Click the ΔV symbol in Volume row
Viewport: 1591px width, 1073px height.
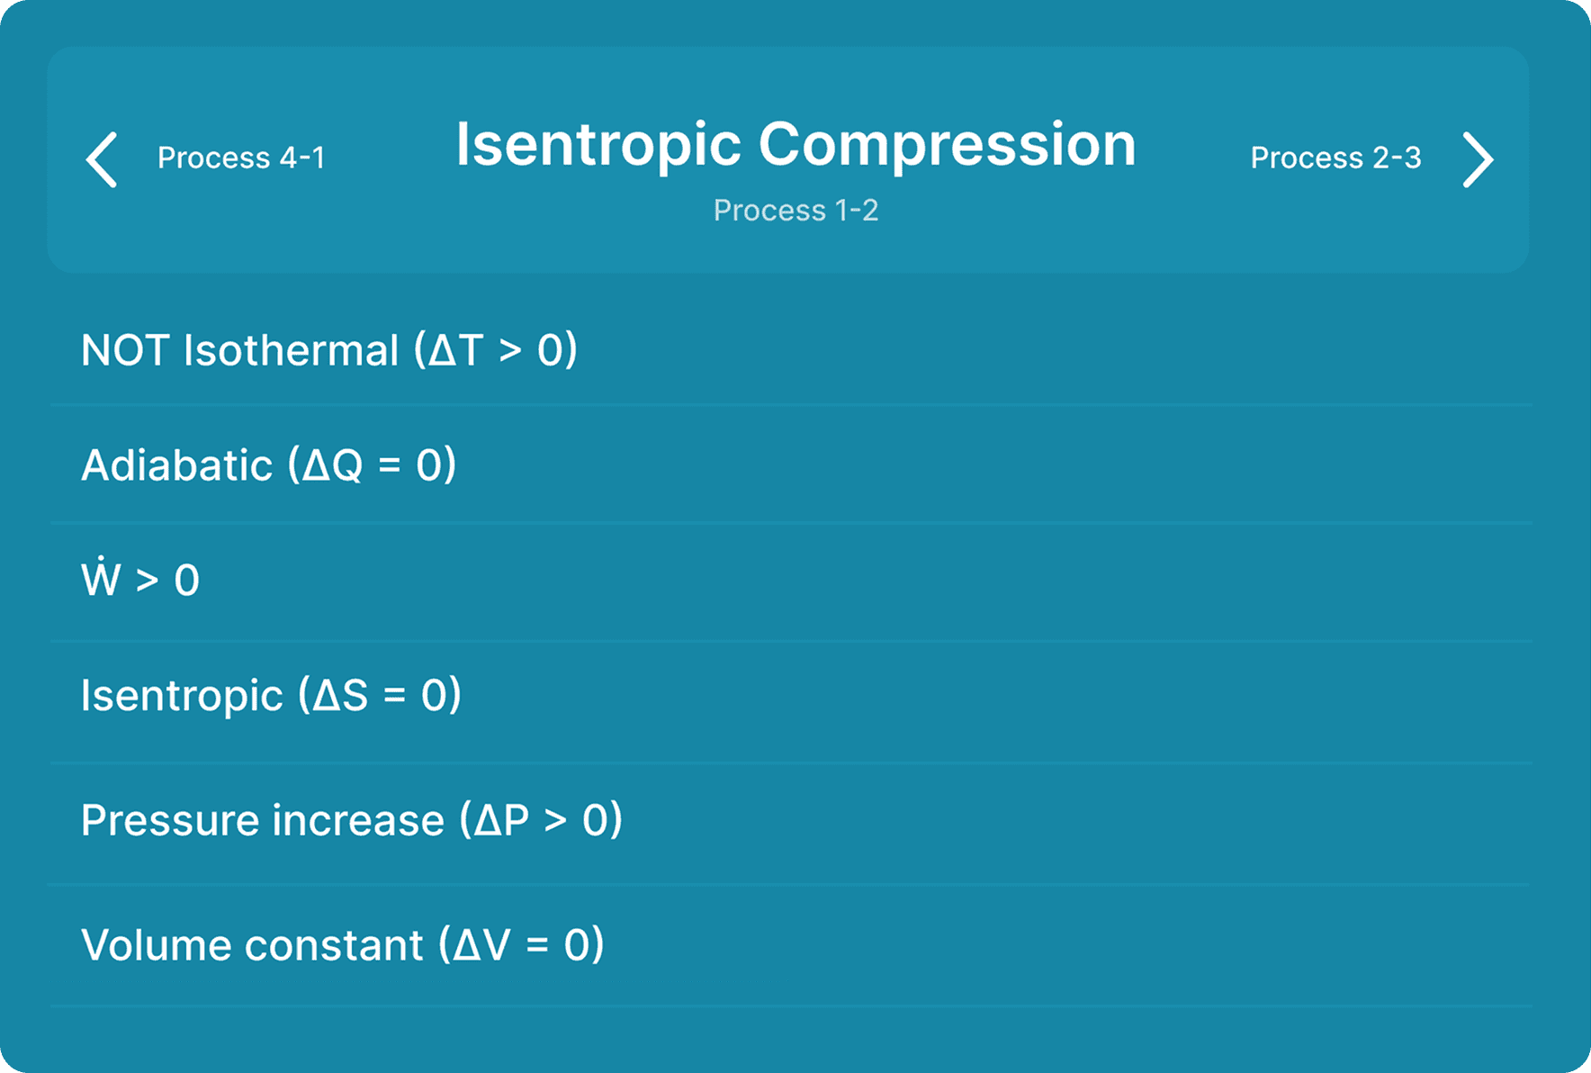tap(482, 944)
